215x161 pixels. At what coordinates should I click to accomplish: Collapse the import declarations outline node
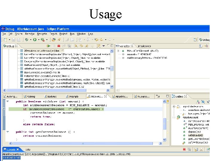(174, 106)
